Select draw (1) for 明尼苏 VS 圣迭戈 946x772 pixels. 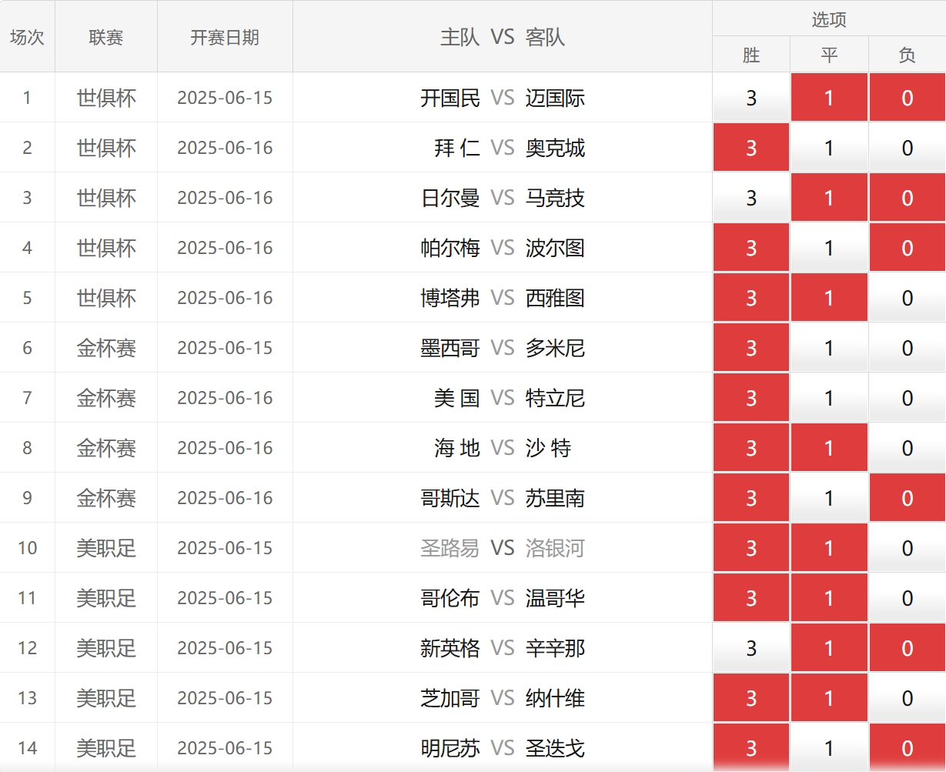click(829, 747)
